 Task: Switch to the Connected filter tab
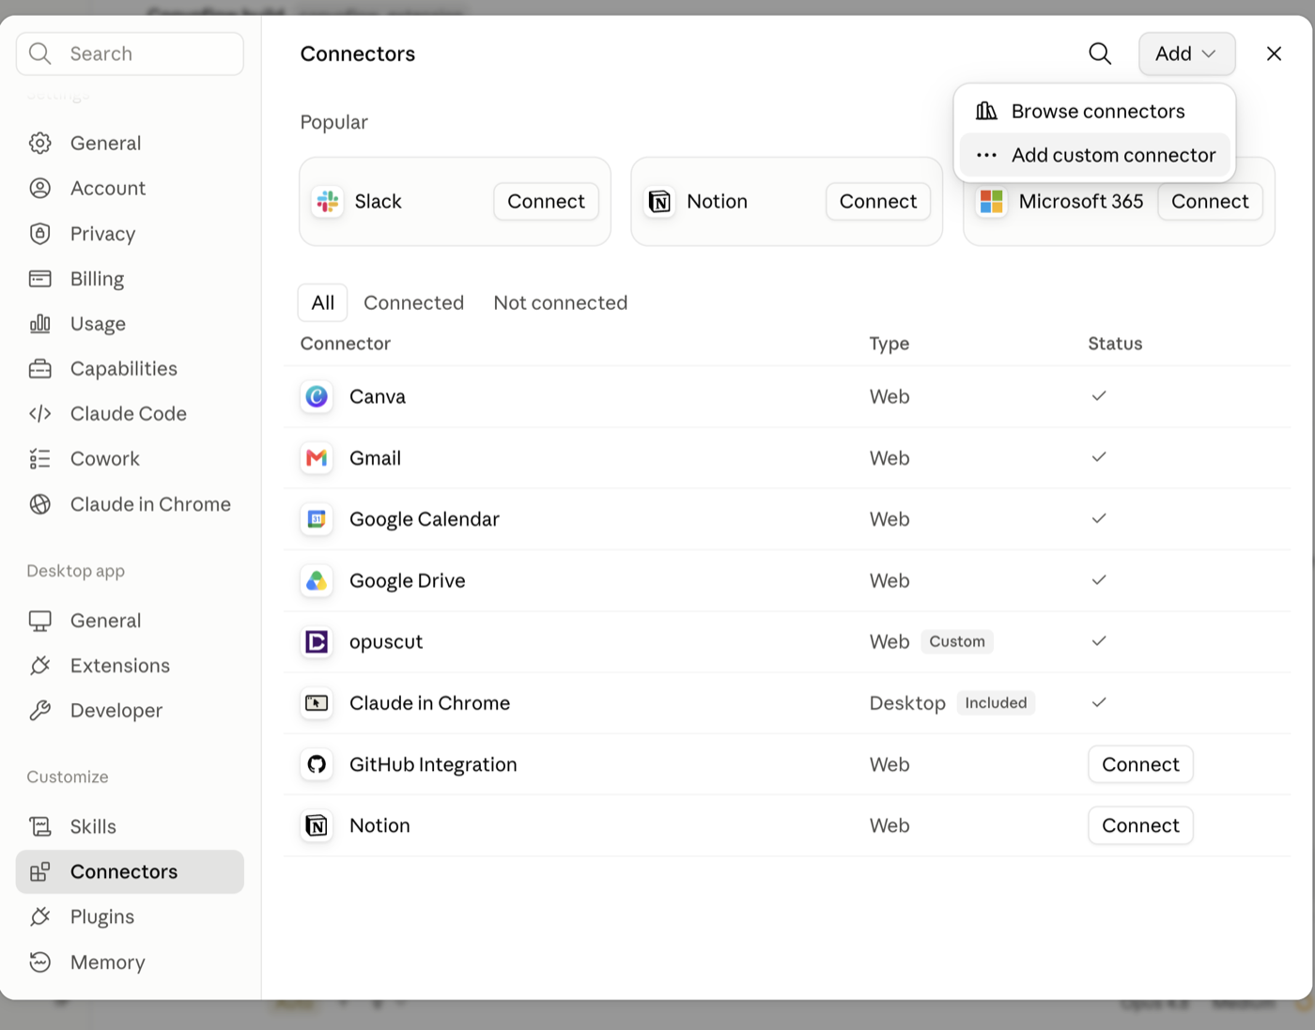(x=413, y=302)
